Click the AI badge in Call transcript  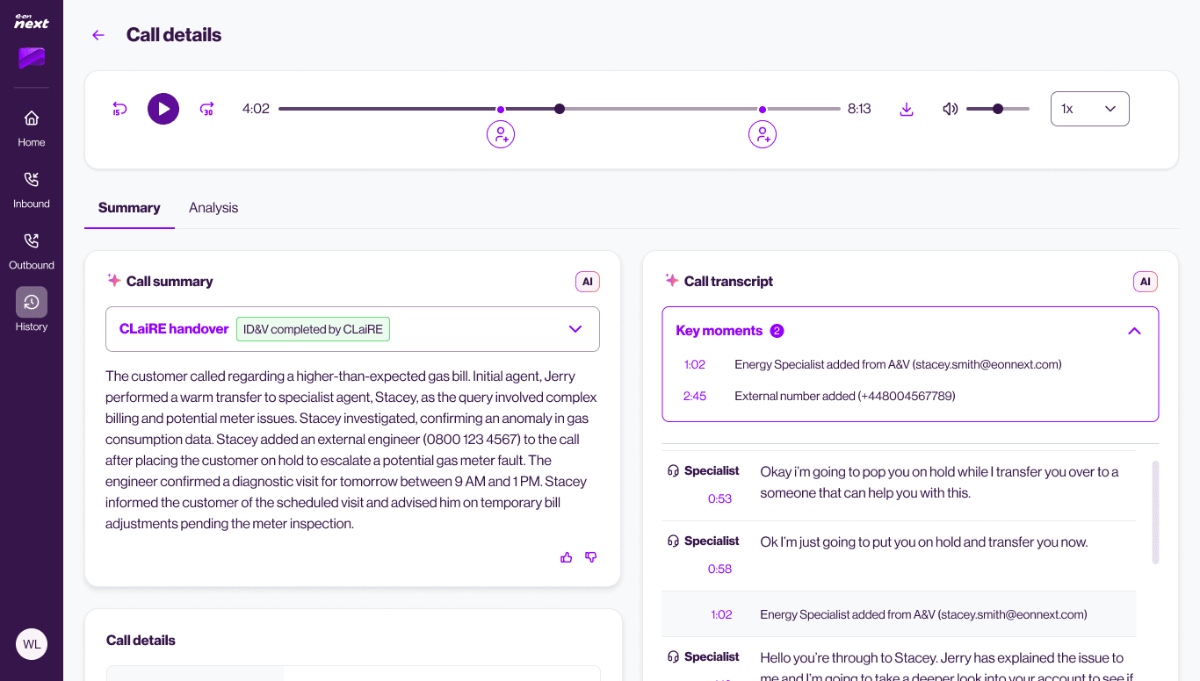(x=1146, y=282)
